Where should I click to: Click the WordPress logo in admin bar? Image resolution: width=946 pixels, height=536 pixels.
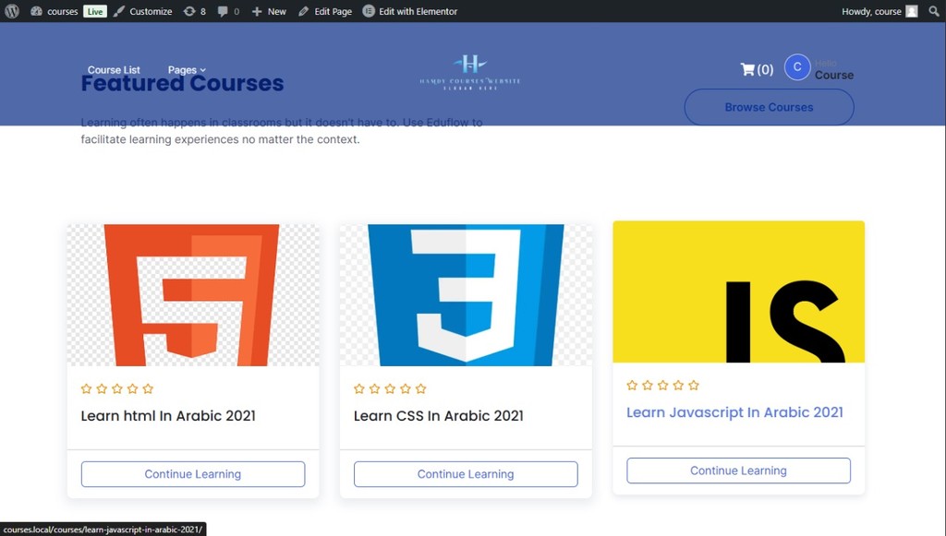coord(12,11)
